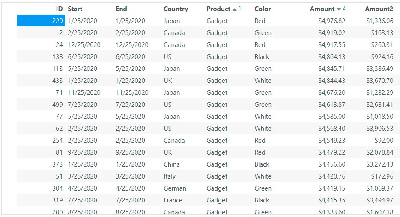Click the Country cell reading German
Image resolution: width=400 pixels, height=217 pixels.
pyautogui.click(x=175, y=188)
